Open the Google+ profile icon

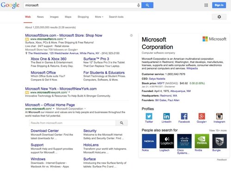[201, 116]
